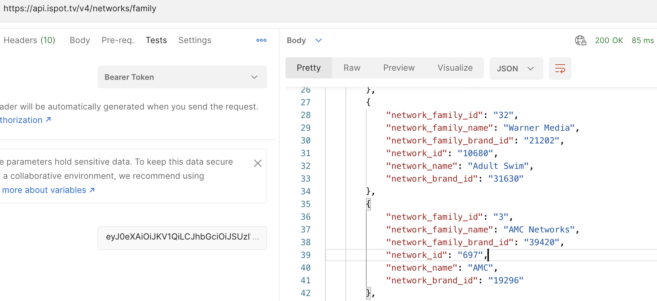
Task: Toggle the wrap lines icon
Action: [x=560, y=69]
